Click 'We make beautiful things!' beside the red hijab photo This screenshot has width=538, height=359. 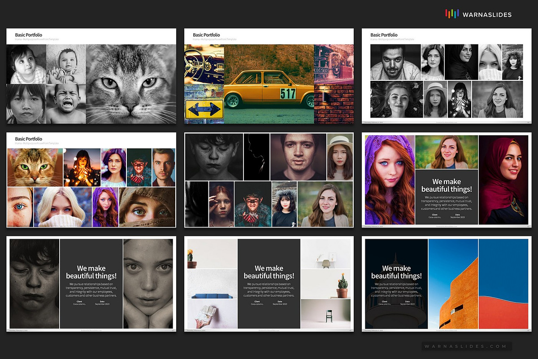pos(446,185)
